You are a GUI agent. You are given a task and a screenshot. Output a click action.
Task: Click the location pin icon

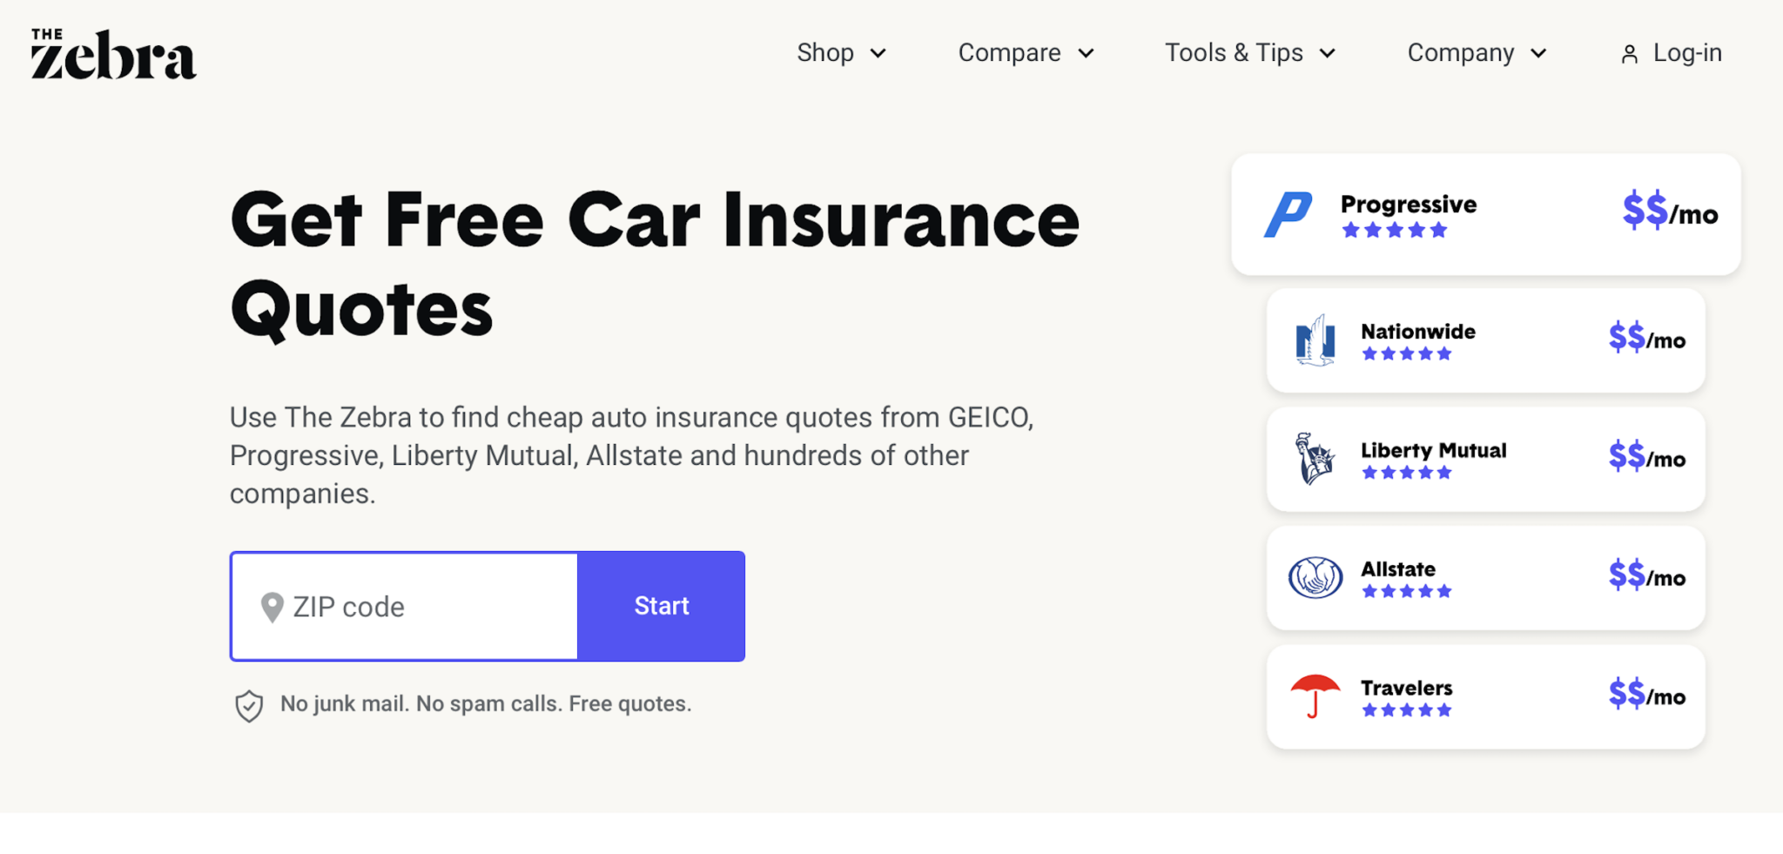pos(272,607)
